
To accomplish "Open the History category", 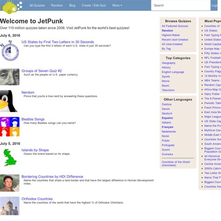I will pyautogui.click(x=166, y=68).
